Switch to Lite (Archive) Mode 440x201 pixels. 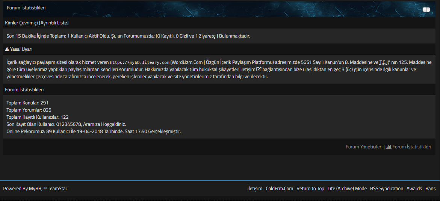coord(347,189)
